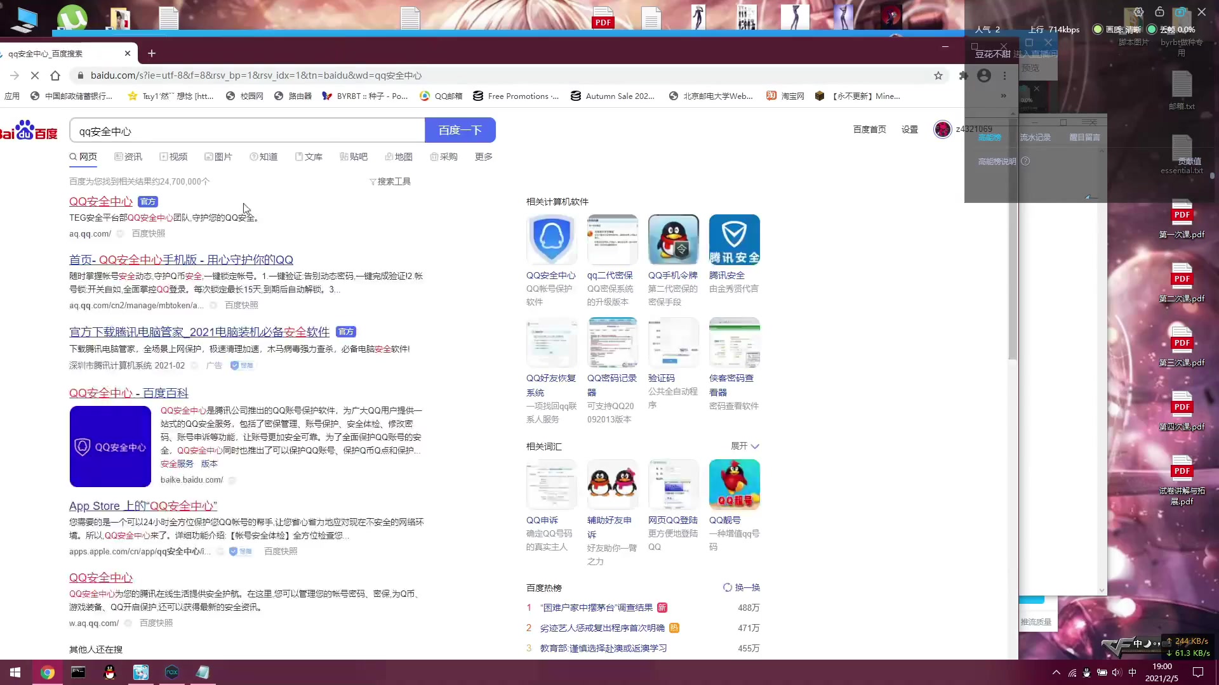The image size is (1219, 685).
Task: Switch to the 图片 search tab
Action: pyautogui.click(x=218, y=157)
